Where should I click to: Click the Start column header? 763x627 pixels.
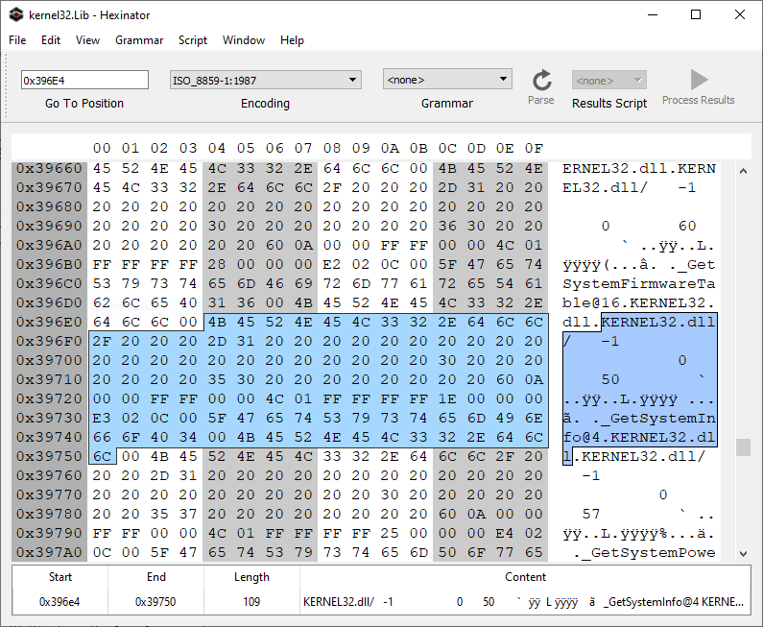pyautogui.click(x=60, y=577)
